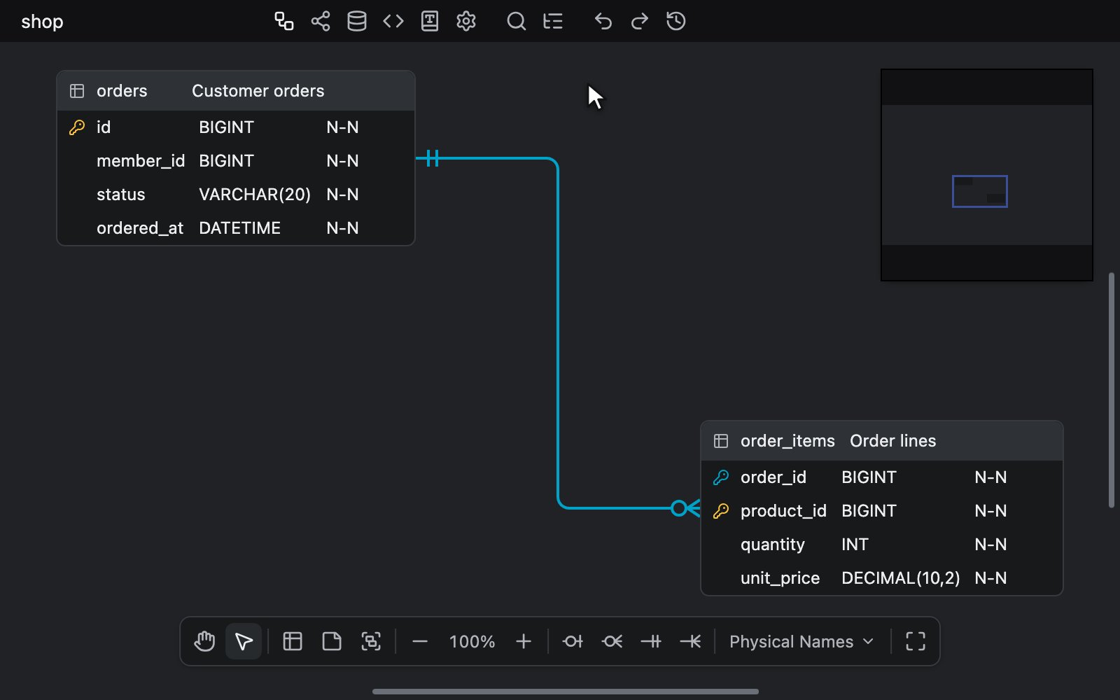Click the search magnifier icon

(517, 21)
